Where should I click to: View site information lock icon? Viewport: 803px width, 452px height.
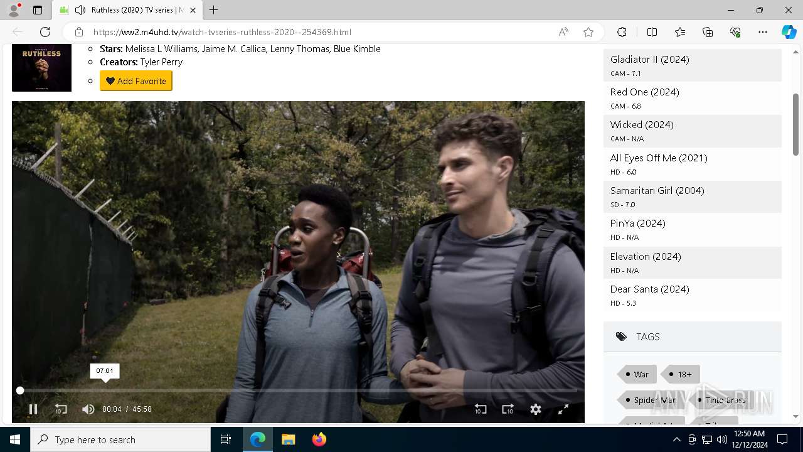pos(79,32)
